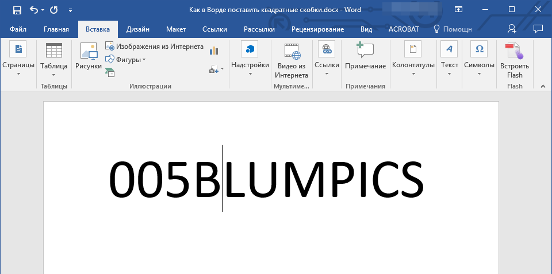Open the undo history dropdown arrow
Image resolution: width=552 pixels, height=274 pixels.
[43, 10]
